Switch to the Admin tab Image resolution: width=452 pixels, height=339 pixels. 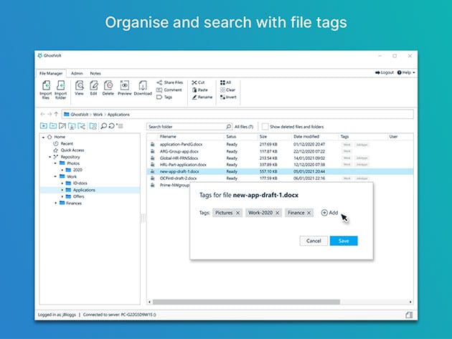click(x=77, y=73)
